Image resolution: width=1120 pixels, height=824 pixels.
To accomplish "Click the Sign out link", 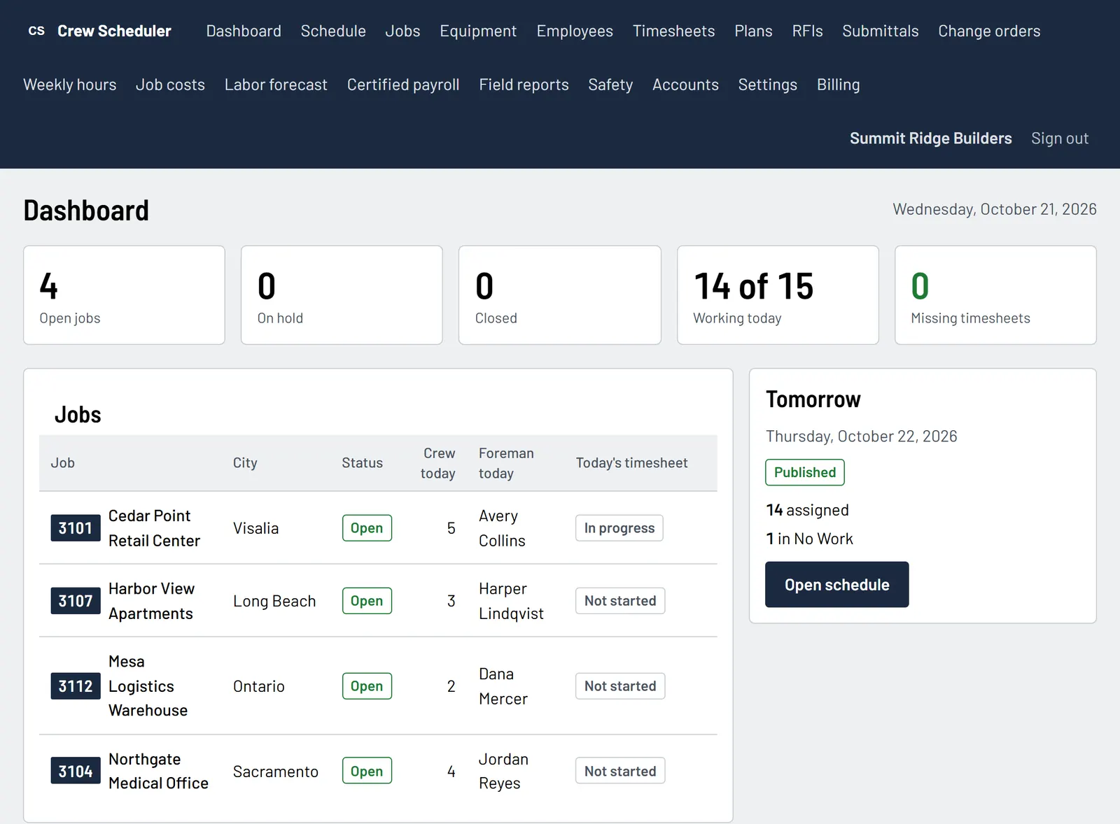I will pyautogui.click(x=1060, y=138).
